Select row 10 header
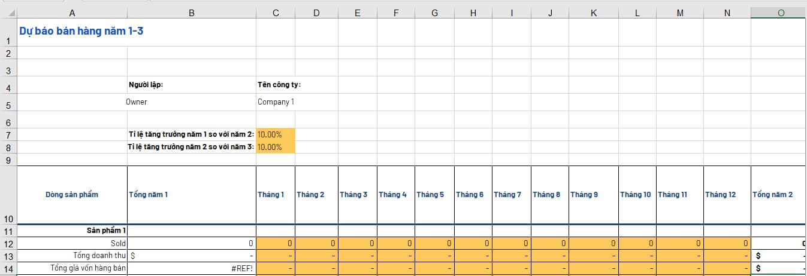Screen dimensions: 807x276 pyautogui.click(x=8, y=219)
